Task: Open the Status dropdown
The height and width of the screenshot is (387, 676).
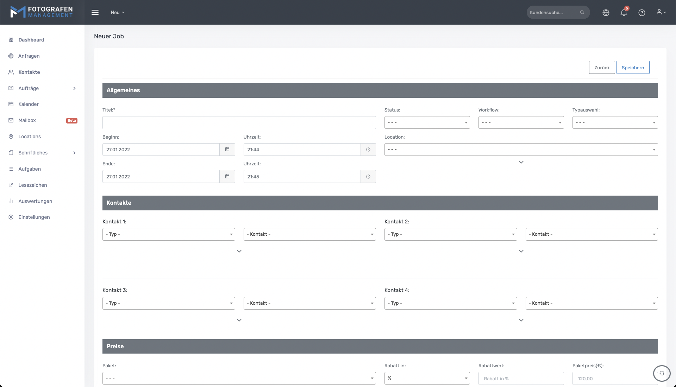Action: click(x=427, y=122)
